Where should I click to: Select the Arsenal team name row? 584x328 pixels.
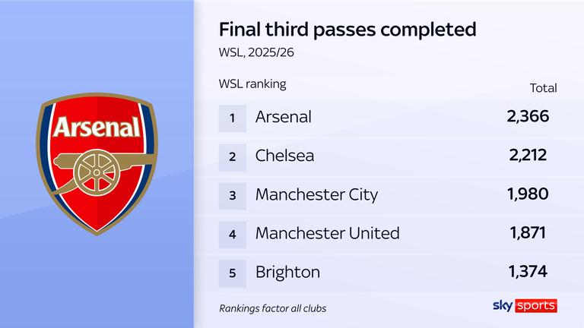tap(284, 117)
